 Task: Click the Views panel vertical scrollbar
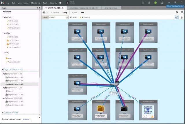tap(40, 55)
